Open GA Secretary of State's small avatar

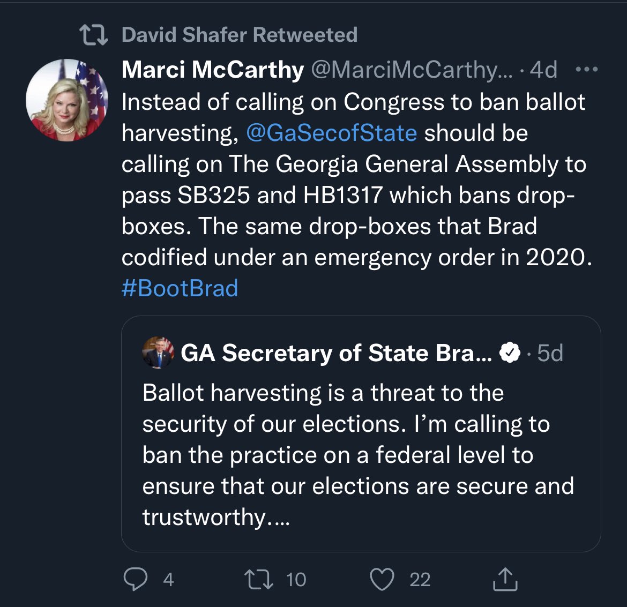158,353
